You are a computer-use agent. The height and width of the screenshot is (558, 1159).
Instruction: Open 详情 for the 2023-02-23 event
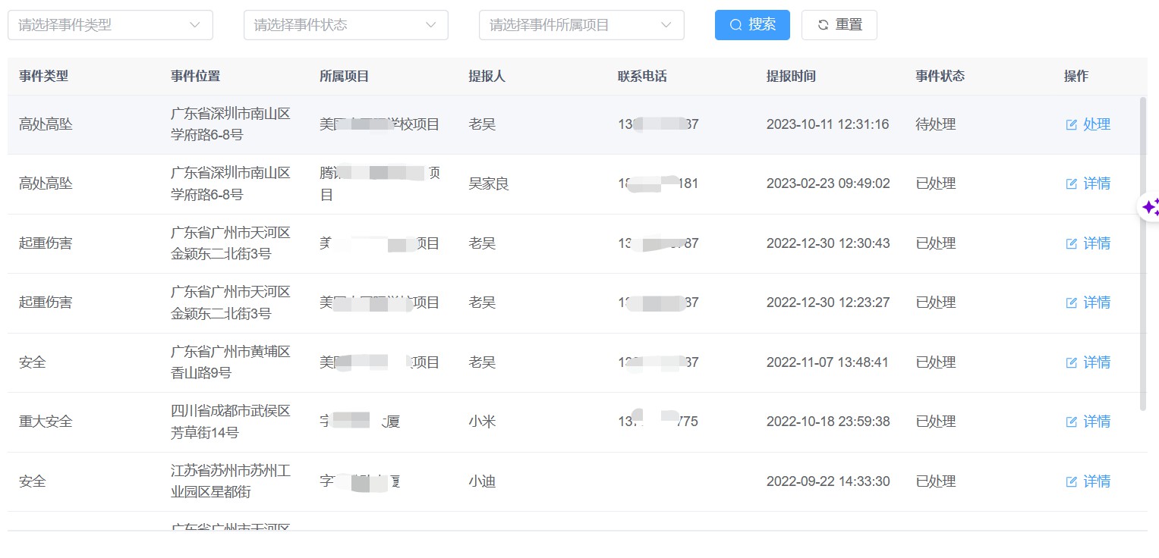point(1088,183)
